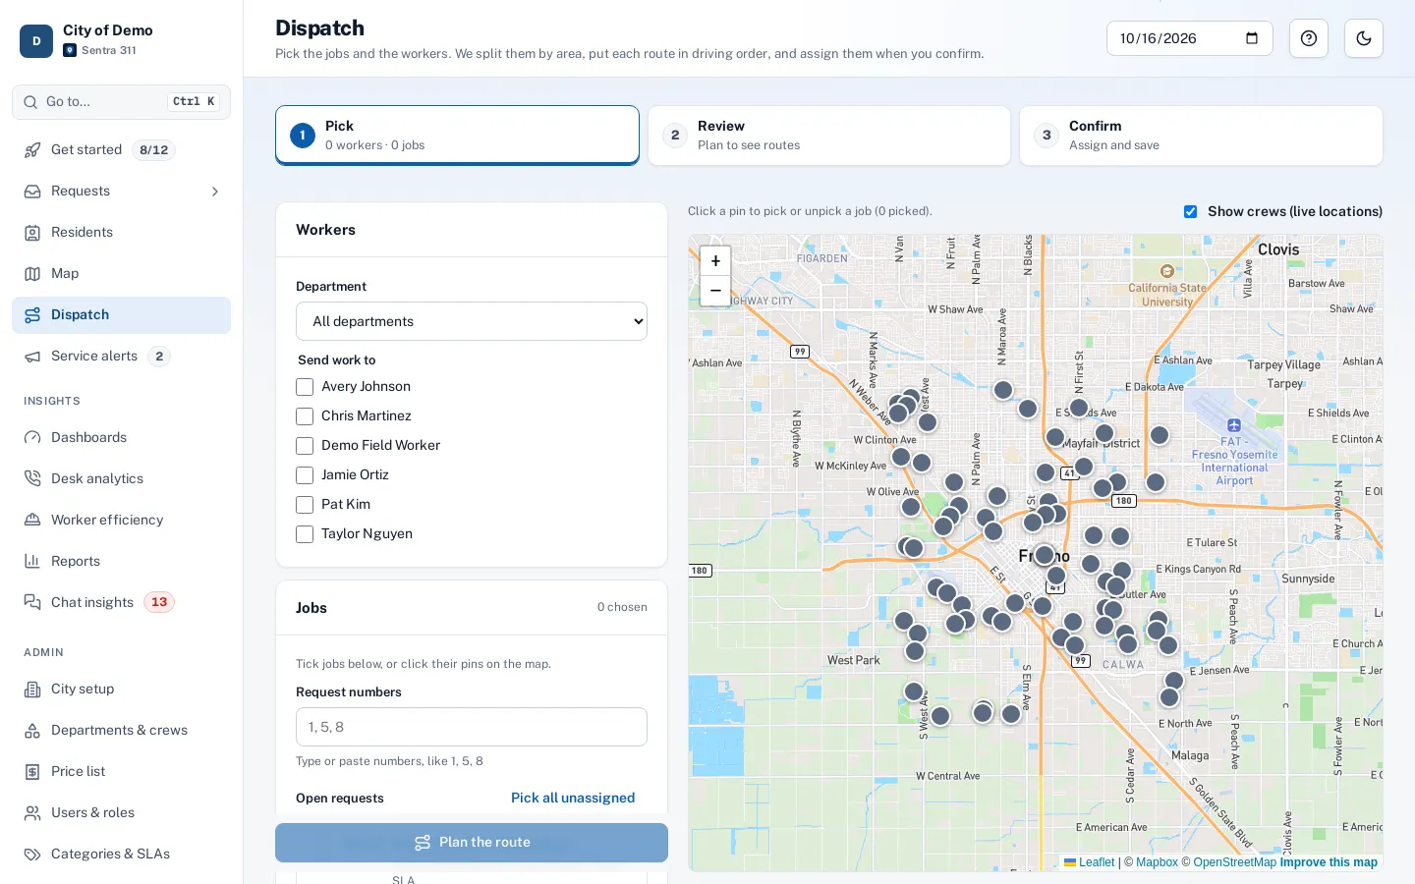This screenshot has width=1415, height=884.
Task: Open the City of Demo switcher
Action: coord(121,40)
